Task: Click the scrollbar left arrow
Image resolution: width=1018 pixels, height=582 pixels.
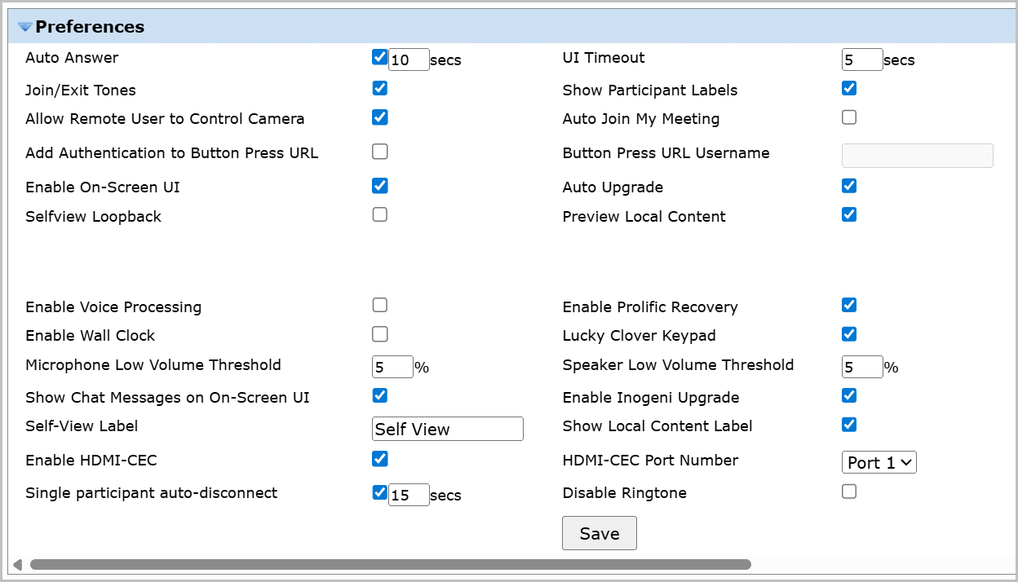Action: [x=17, y=564]
